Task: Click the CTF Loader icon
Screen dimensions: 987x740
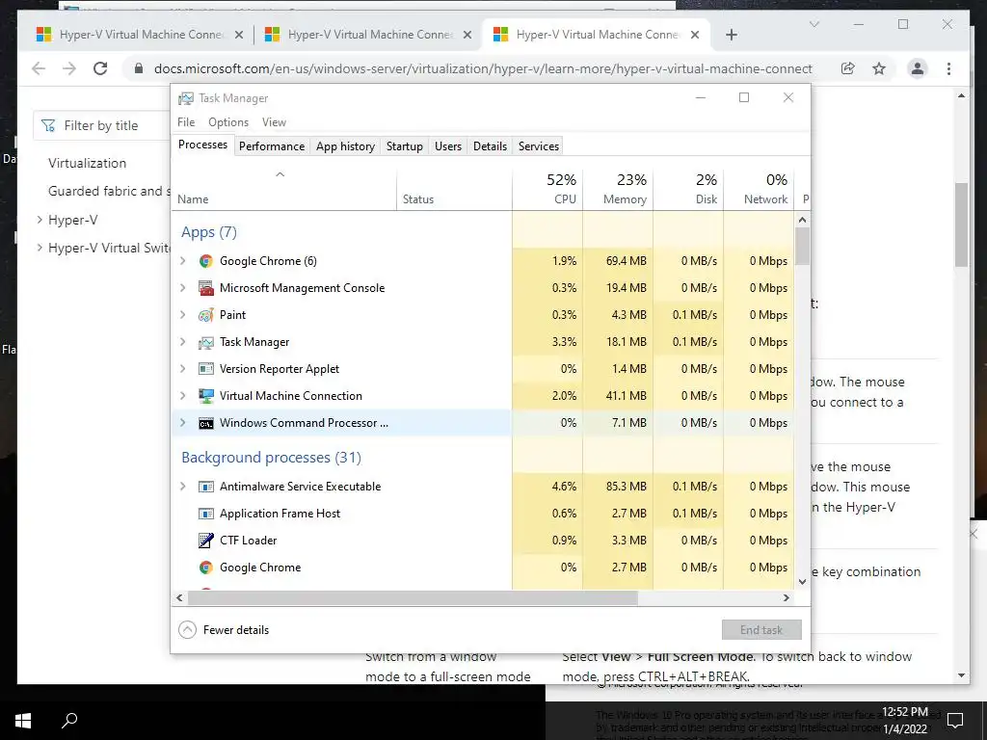Action: 206,541
